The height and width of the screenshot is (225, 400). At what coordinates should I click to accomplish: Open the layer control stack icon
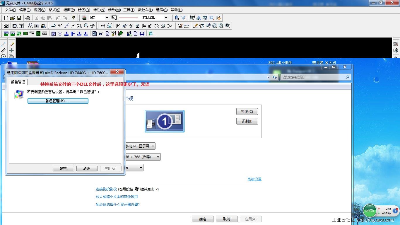click(x=84, y=18)
